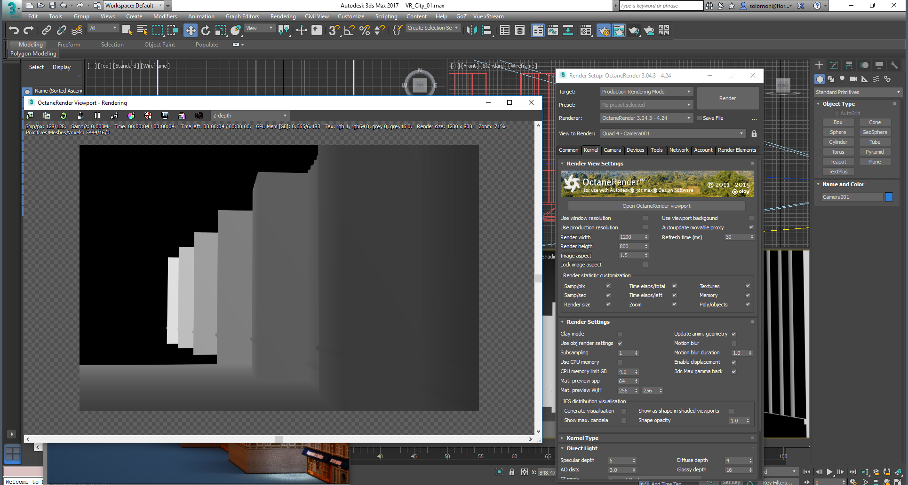908x485 pixels.
Task: Click the restart render icon in Octane viewport
Action: 64,116
